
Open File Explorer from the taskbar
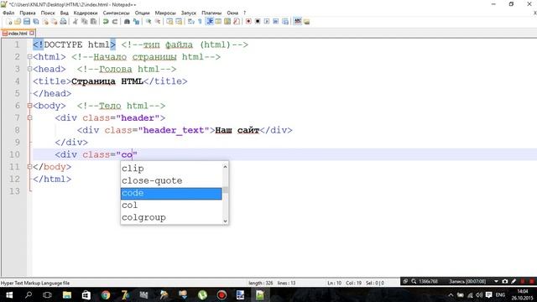click(x=67, y=294)
